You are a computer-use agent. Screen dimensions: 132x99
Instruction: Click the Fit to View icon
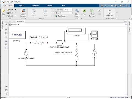(6, 33)
